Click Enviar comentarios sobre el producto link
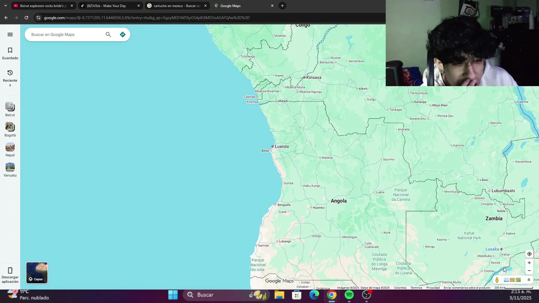 click(467, 288)
